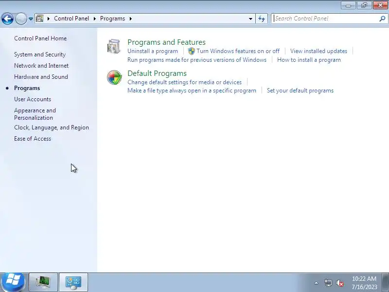Open Control Panel Home
The height and width of the screenshot is (292, 389).
[x=40, y=38]
